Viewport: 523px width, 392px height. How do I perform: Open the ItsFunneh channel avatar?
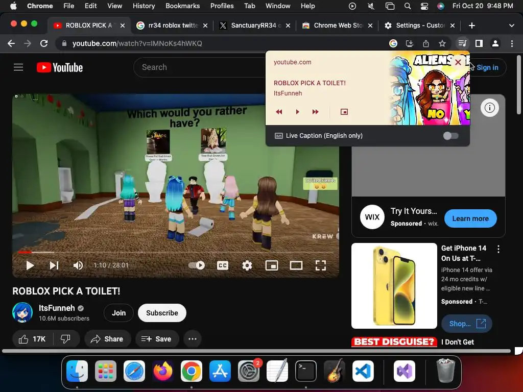pyautogui.click(x=22, y=313)
